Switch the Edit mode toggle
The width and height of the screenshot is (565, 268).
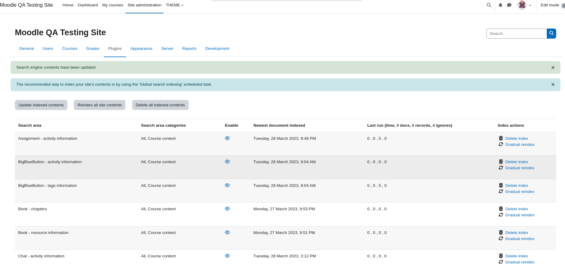tap(563, 5)
